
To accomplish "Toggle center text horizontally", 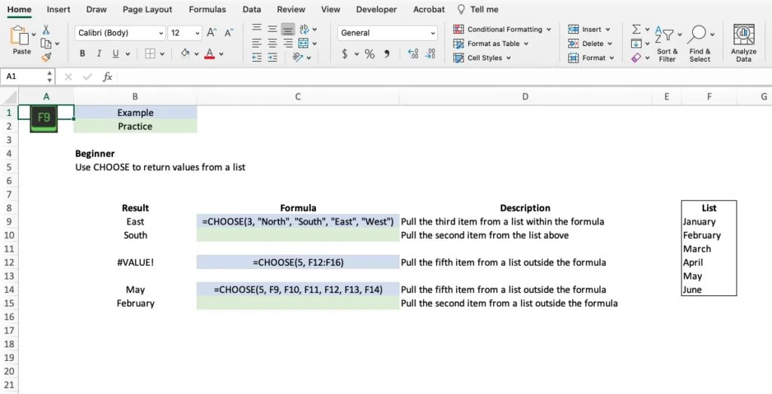I will point(272,43).
